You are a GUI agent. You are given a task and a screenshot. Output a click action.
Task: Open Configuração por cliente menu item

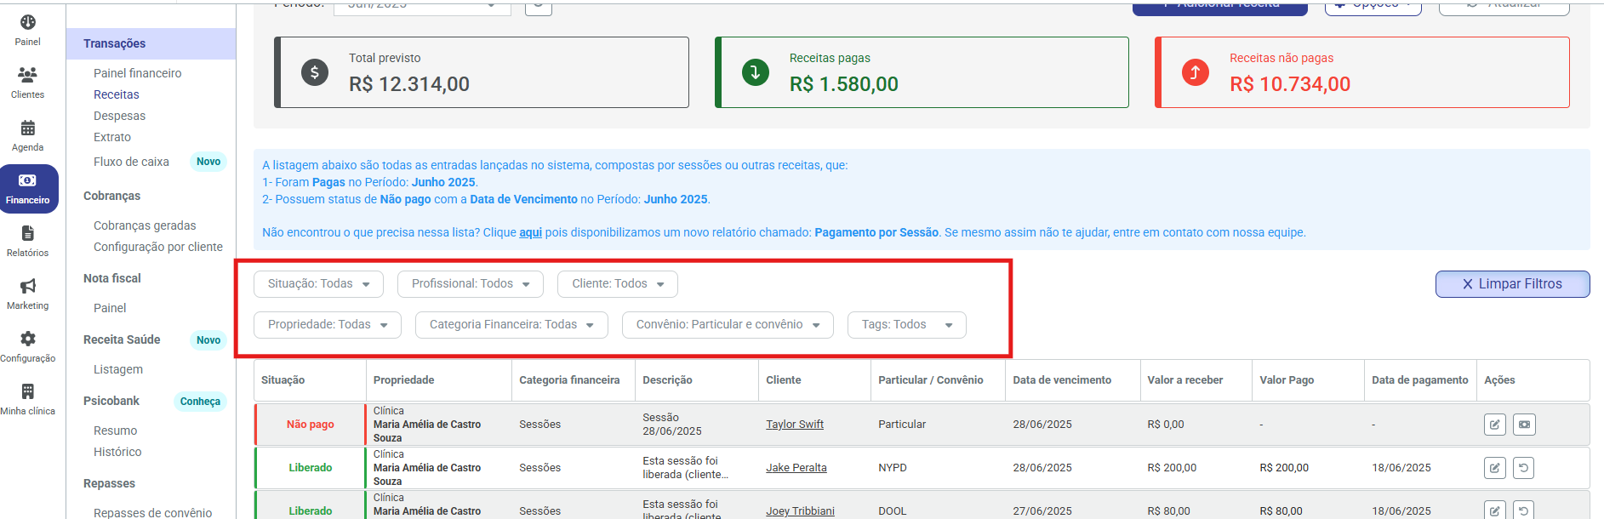(x=158, y=247)
